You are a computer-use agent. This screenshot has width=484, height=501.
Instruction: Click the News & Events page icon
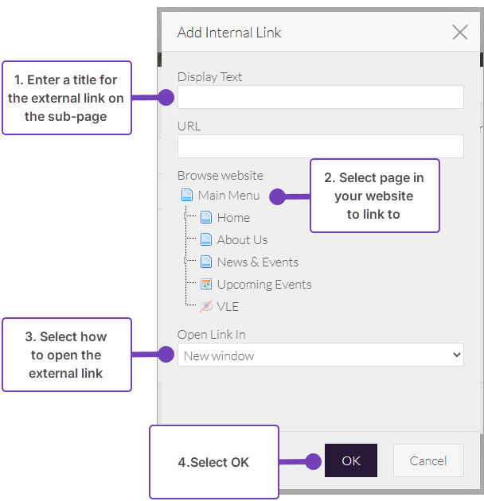tap(206, 262)
